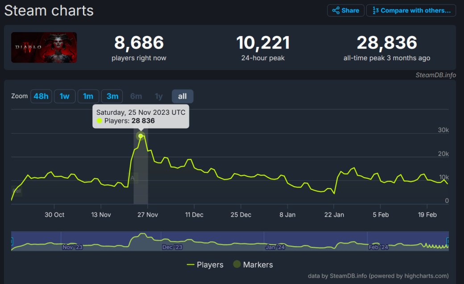Click the Steam charts heading
Screen dimensions: 464x284
(49, 11)
